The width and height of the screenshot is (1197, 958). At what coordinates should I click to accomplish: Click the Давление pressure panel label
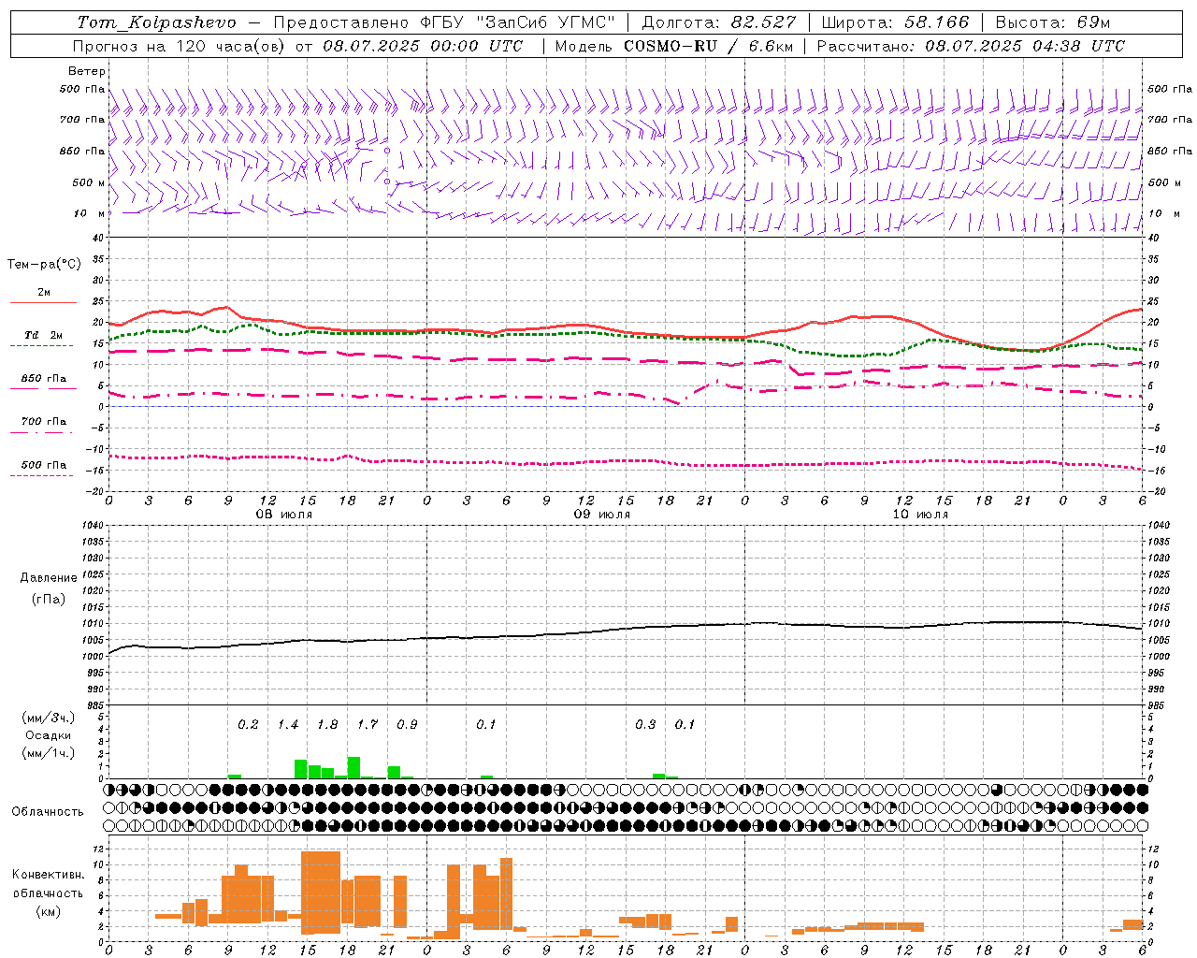49,578
